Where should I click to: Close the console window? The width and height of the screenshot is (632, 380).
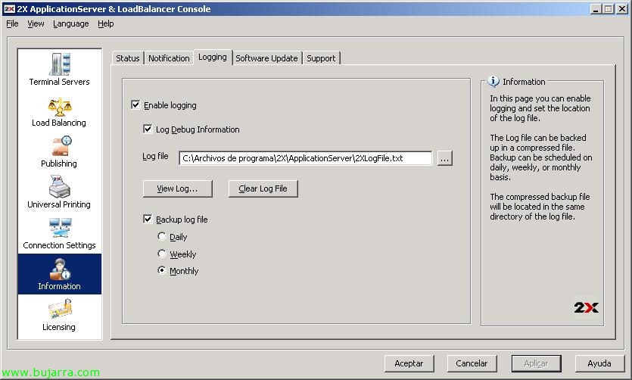click(622, 9)
